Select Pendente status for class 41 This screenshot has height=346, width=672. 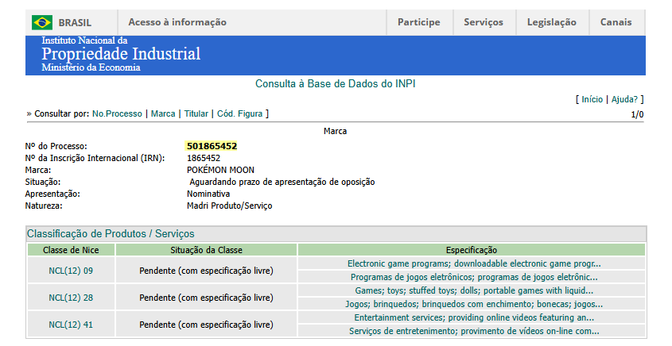pos(206,325)
